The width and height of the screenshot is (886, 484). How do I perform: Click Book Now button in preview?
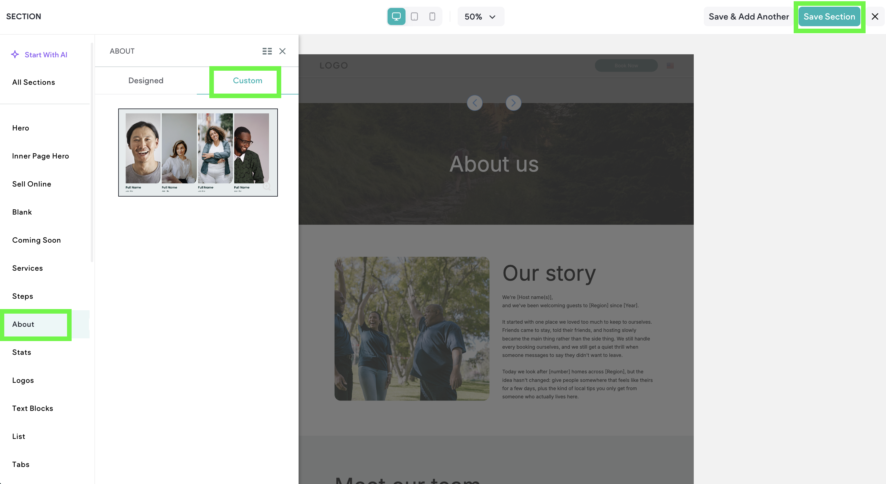tap(626, 65)
